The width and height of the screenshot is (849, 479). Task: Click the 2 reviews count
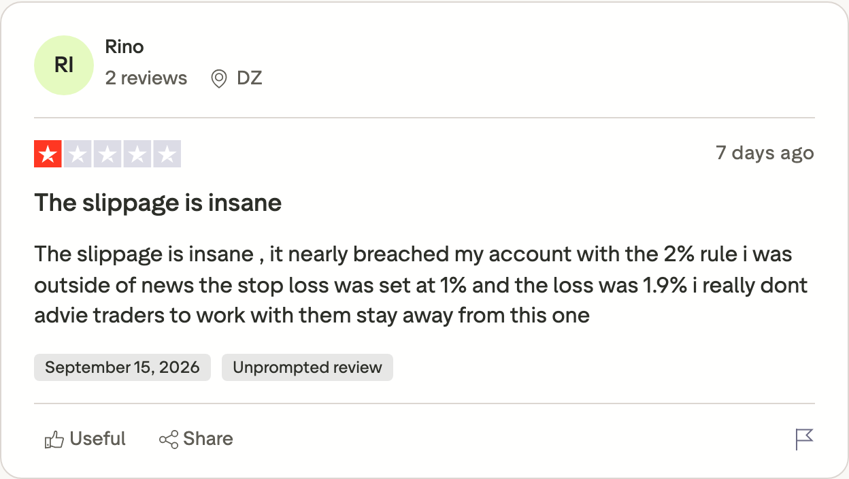pos(146,78)
